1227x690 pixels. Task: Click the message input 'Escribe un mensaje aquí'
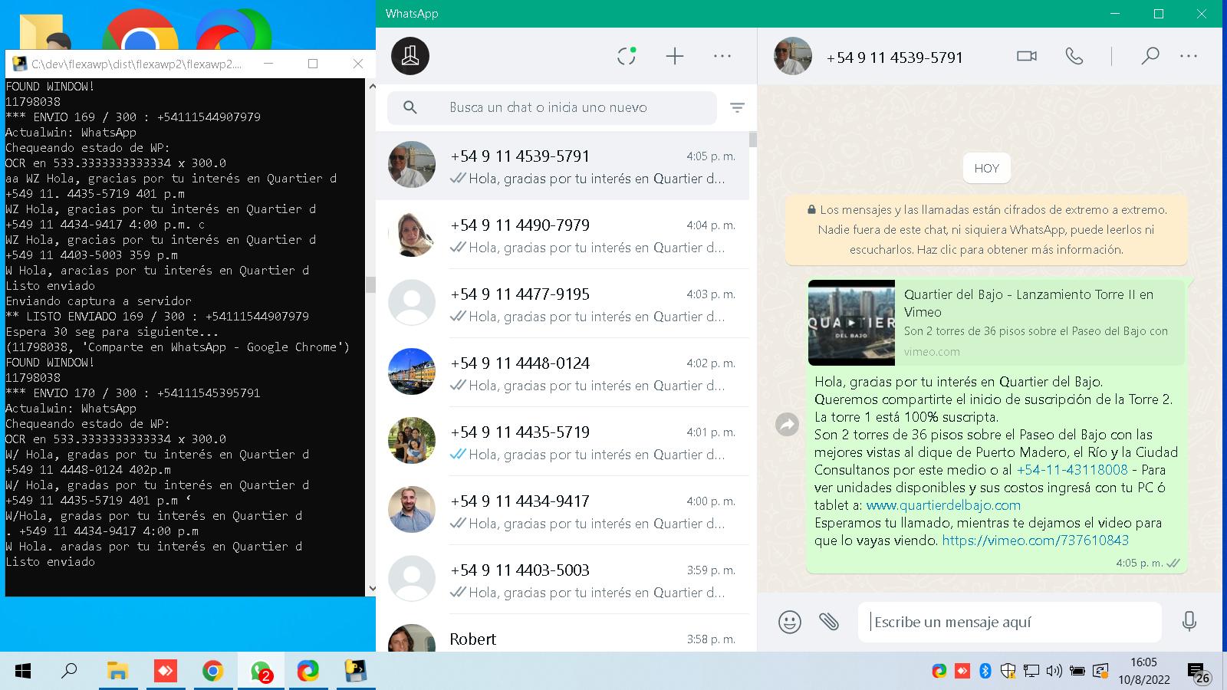tap(1009, 622)
